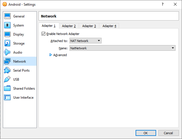Toggle the Enable Network Adapter checkbox
This screenshot has width=182, height=139.
(43, 34)
